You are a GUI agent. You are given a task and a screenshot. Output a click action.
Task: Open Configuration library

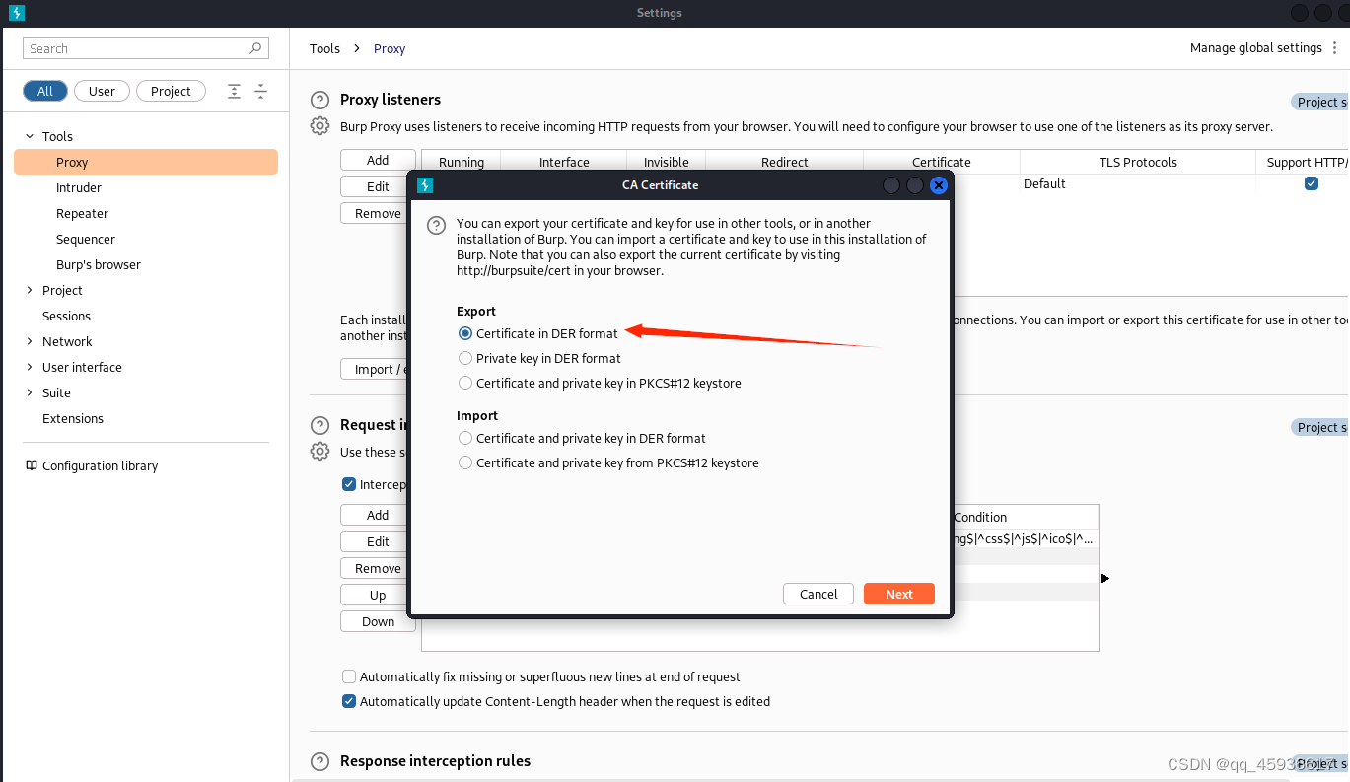(x=100, y=465)
